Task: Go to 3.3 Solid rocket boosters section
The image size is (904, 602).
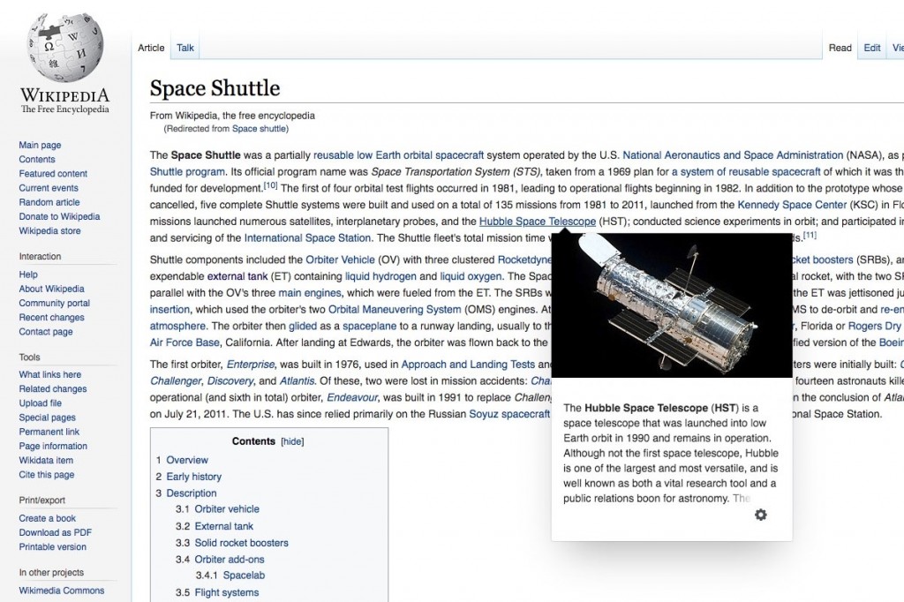Action: 242,543
